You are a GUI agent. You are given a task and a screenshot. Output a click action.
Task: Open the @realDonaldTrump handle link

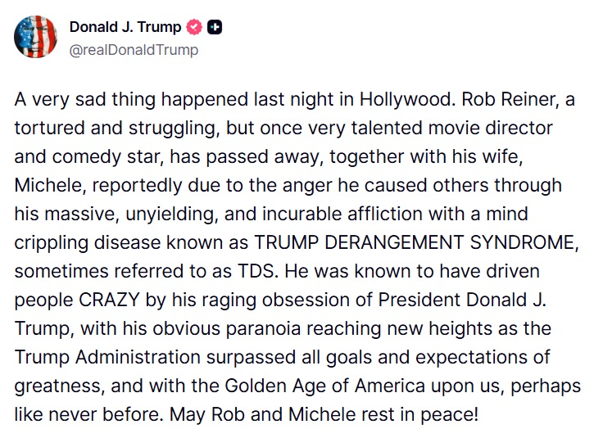tap(134, 50)
